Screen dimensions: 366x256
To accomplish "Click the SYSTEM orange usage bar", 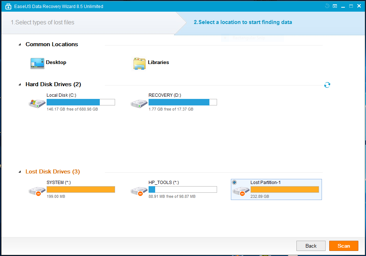I will tap(81, 189).
